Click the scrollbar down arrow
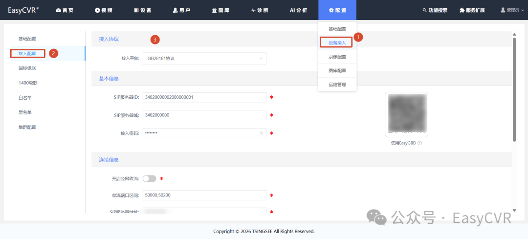Viewport: 528px width, 239px height. (514, 210)
